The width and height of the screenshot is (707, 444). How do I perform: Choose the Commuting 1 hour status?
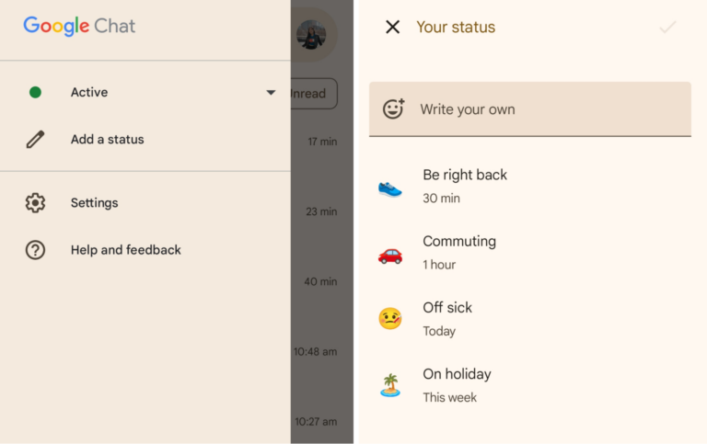click(x=459, y=251)
